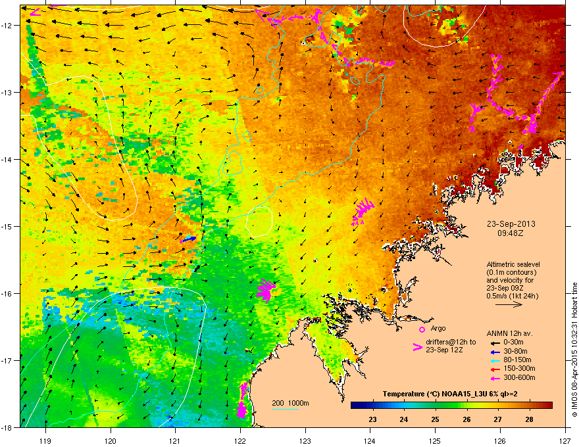The image size is (579, 447).
Task: Click the '23-Sep-2013' date label
Action: click(x=511, y=224)
